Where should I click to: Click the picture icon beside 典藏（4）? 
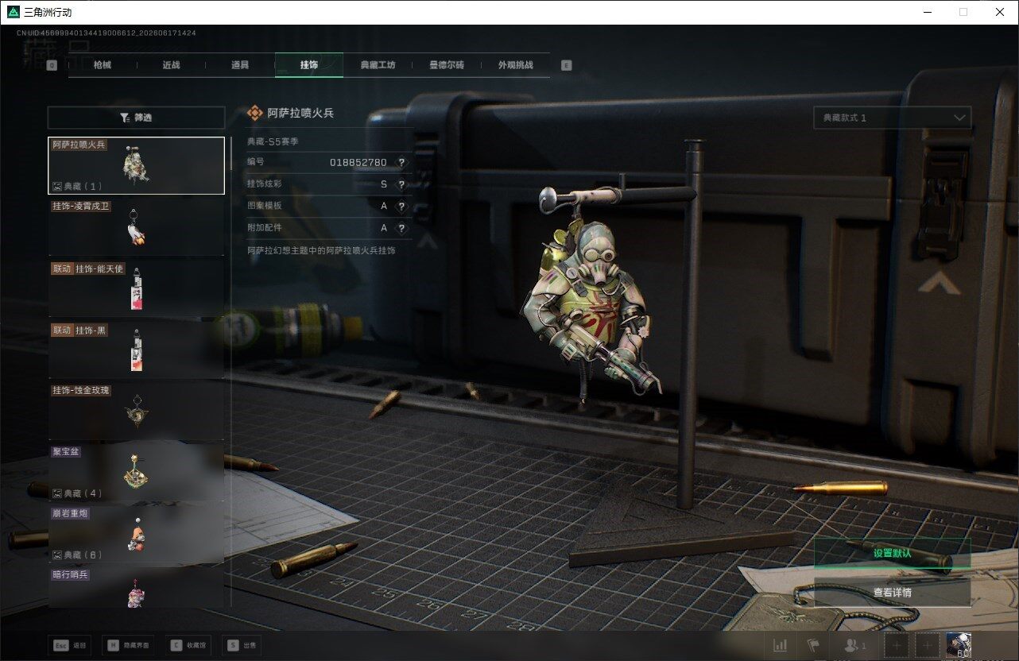click(x=57, y=493)
